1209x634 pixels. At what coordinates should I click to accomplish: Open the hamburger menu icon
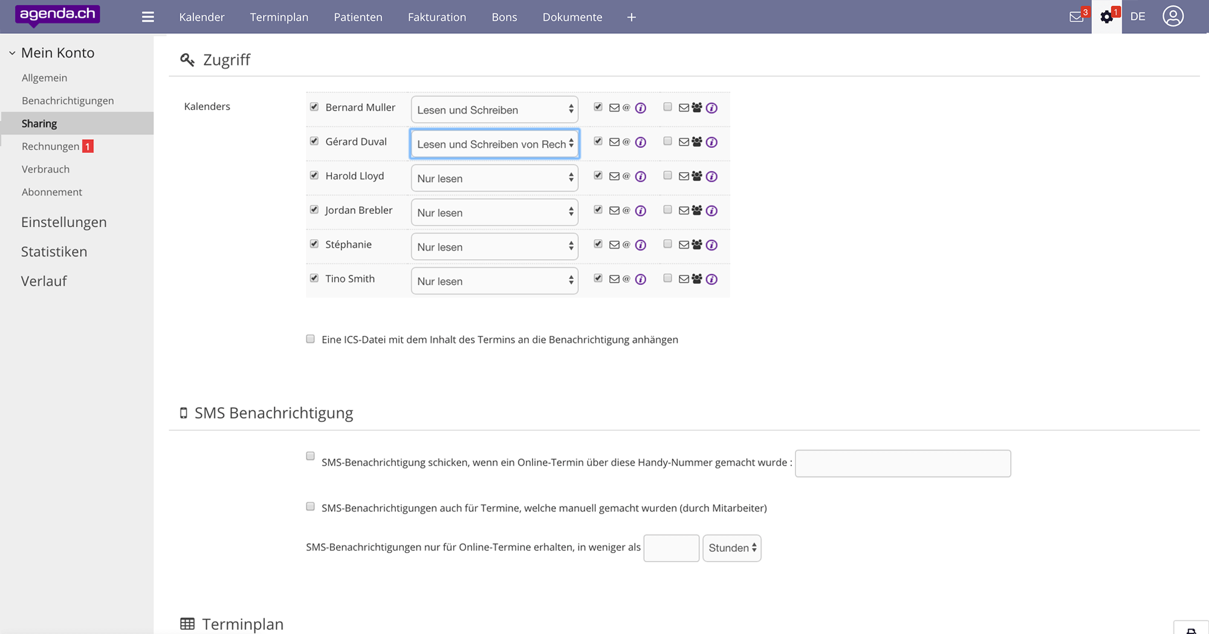click(148, 17)
